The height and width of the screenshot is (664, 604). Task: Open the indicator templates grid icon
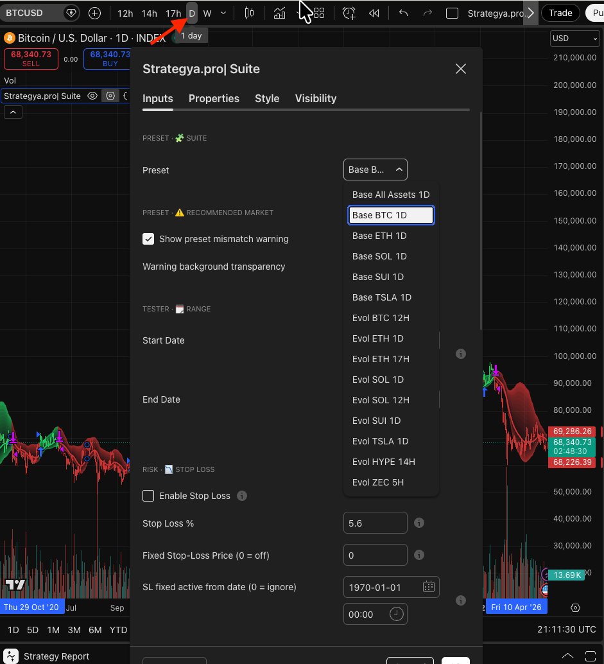click(x=319, y=13)
